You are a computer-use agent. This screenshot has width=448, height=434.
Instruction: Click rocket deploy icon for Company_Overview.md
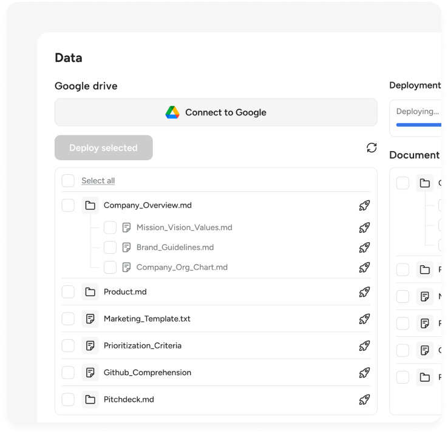[x=364, y=205]
